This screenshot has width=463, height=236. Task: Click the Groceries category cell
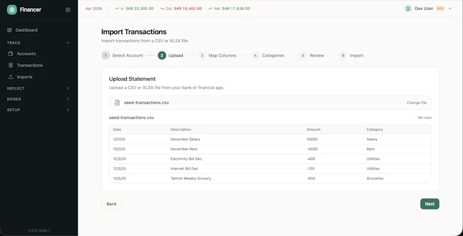[375, 179]
